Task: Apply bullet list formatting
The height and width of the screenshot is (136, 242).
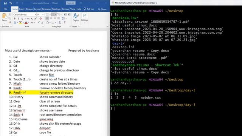Action: coord(47,14)
